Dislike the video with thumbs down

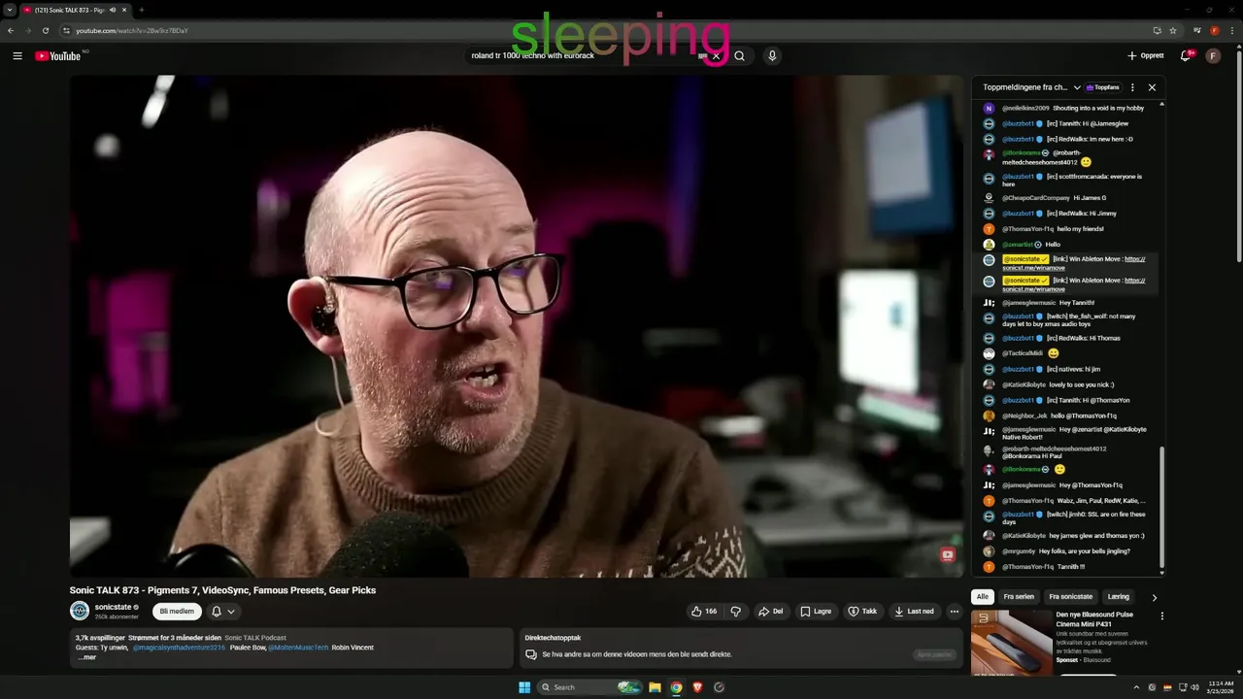735,612
